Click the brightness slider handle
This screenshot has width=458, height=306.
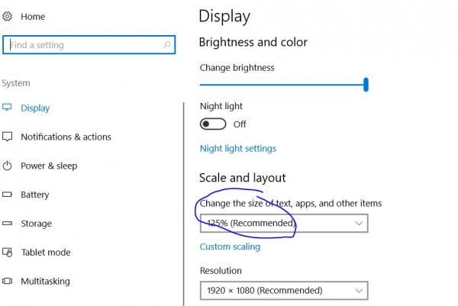point(366,85)
